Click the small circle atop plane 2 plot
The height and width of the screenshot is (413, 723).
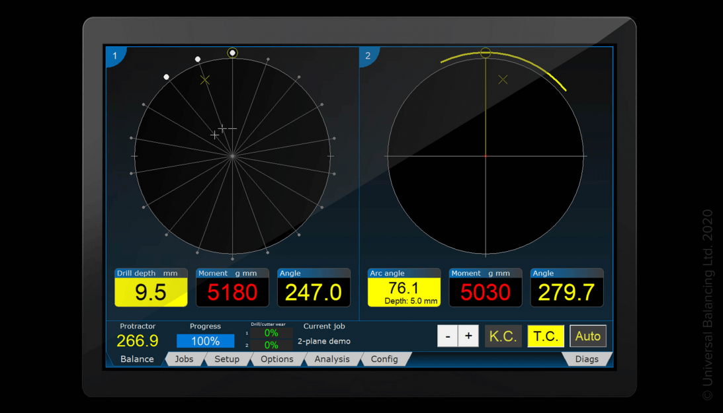click(486, 53)
